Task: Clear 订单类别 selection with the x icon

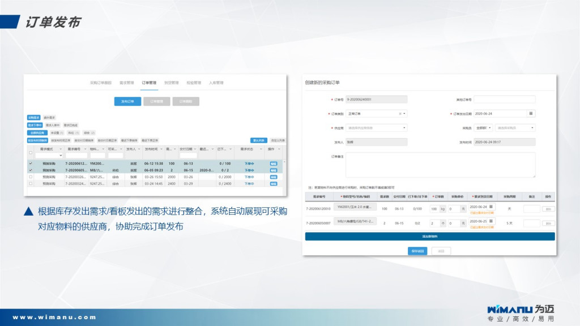Action: coord(400,113)
